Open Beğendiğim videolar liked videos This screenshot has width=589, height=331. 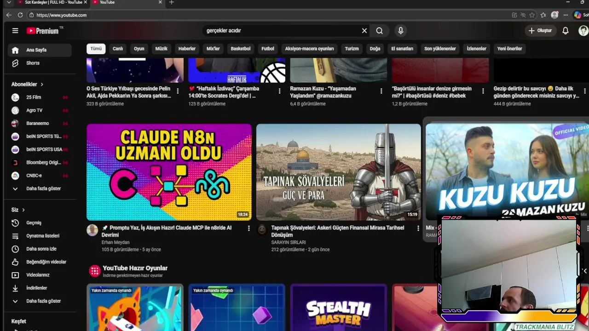click(x=40, y=262)
